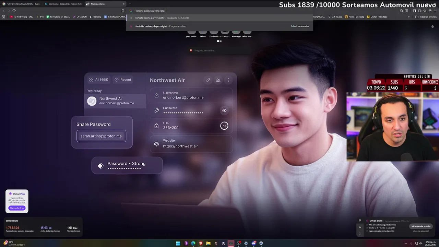The width and height of the screenshot is (439, 247).
Task: Open the browser hamburger menu
Action: (x=435, y=11)
